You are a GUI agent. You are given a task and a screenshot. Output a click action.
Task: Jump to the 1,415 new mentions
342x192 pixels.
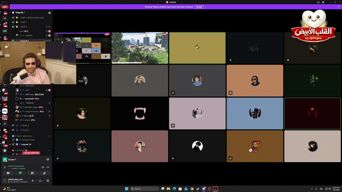[31, 153]
